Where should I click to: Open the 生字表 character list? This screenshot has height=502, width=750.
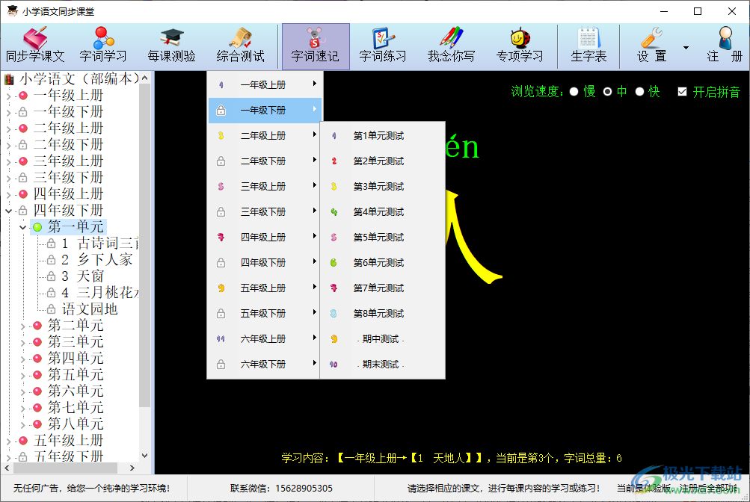(x=588, y=45)
